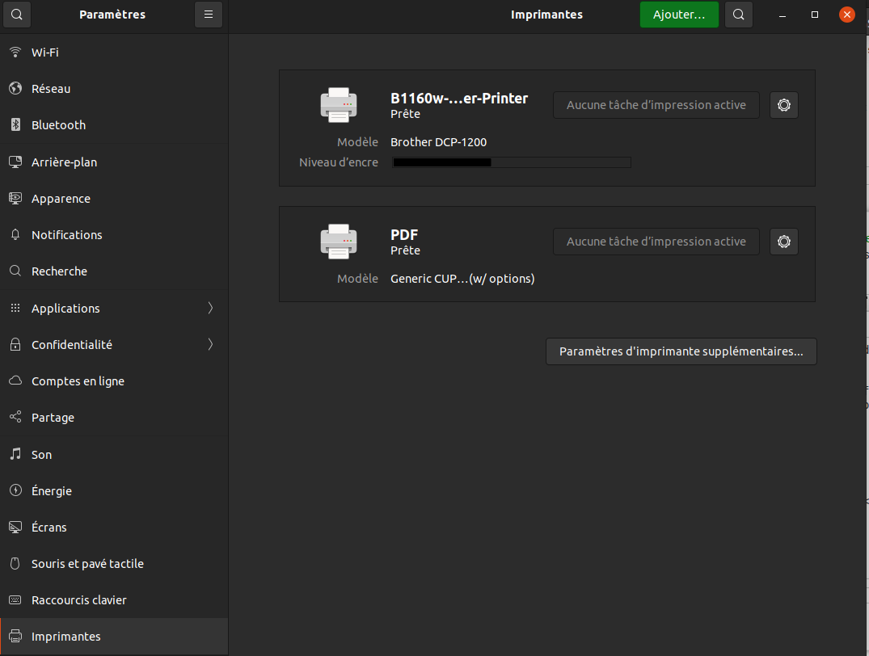Select the Bluetooth icon in the sidebar
Screen dimensions: 869x656
point(15,125)
